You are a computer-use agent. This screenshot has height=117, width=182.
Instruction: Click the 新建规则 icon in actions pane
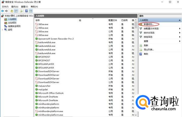pyautogui.click(x=141, y=24)
